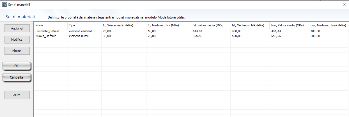The width and height of the screenshot is (349, 117).
Task: Click the 33,00 fc value cell
Action: point(107,36)
